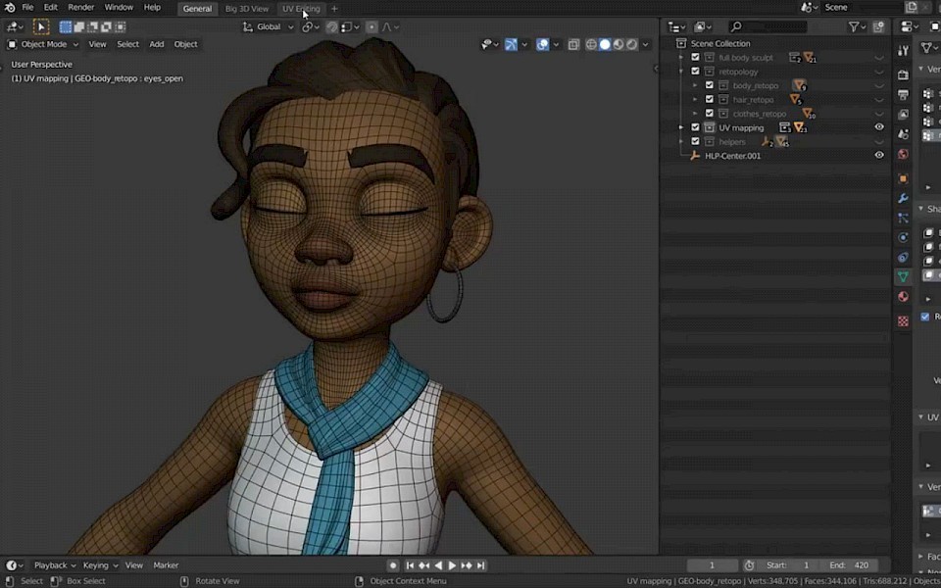This screenshot has width=941, height=588.
Task: Uncheck the hair_retopo collection checkbox
Action: [x=709, y=99]
